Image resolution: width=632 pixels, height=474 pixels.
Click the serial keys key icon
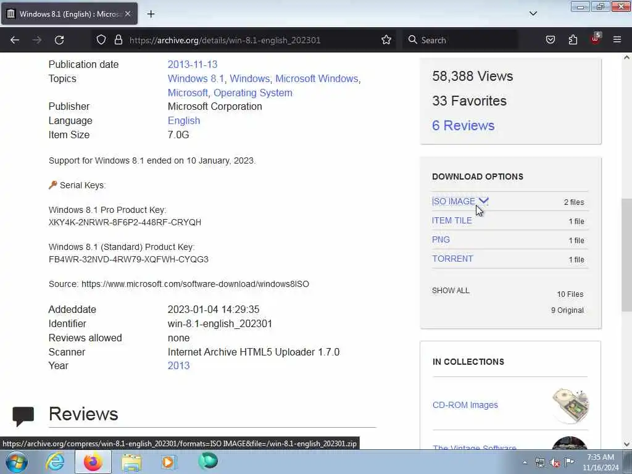click(53, 185)
